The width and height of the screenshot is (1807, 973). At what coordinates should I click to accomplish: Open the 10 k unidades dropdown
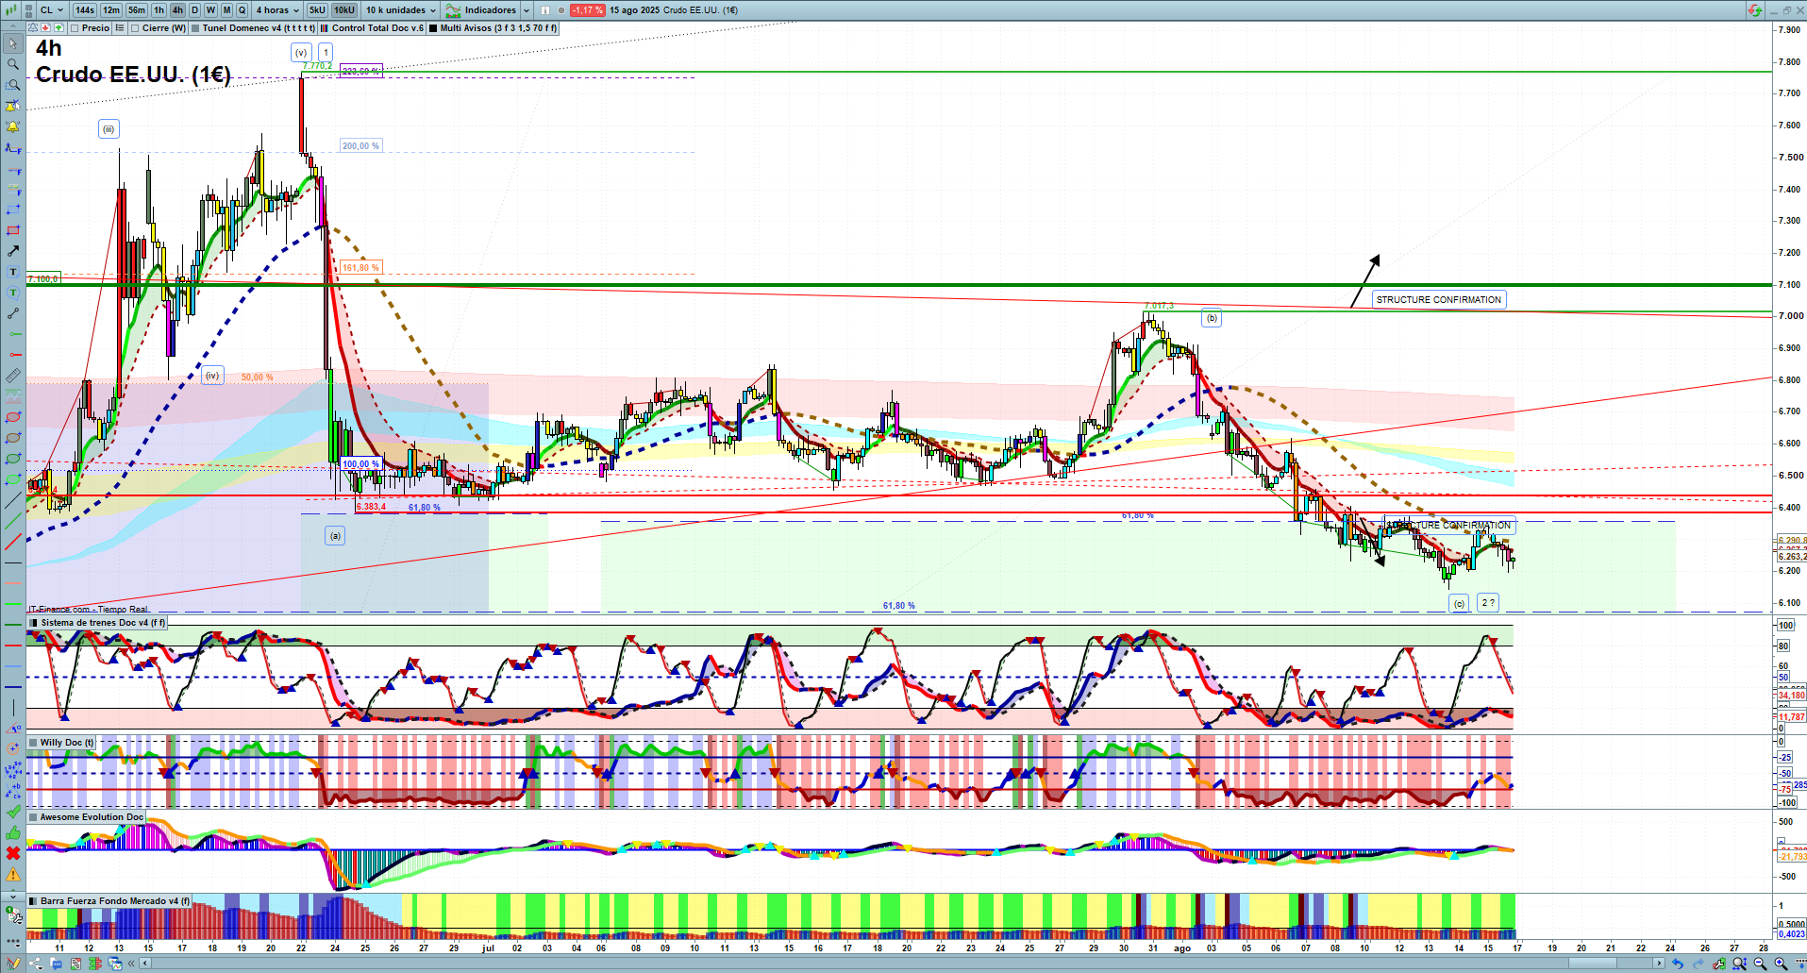[x=401, y=10]
